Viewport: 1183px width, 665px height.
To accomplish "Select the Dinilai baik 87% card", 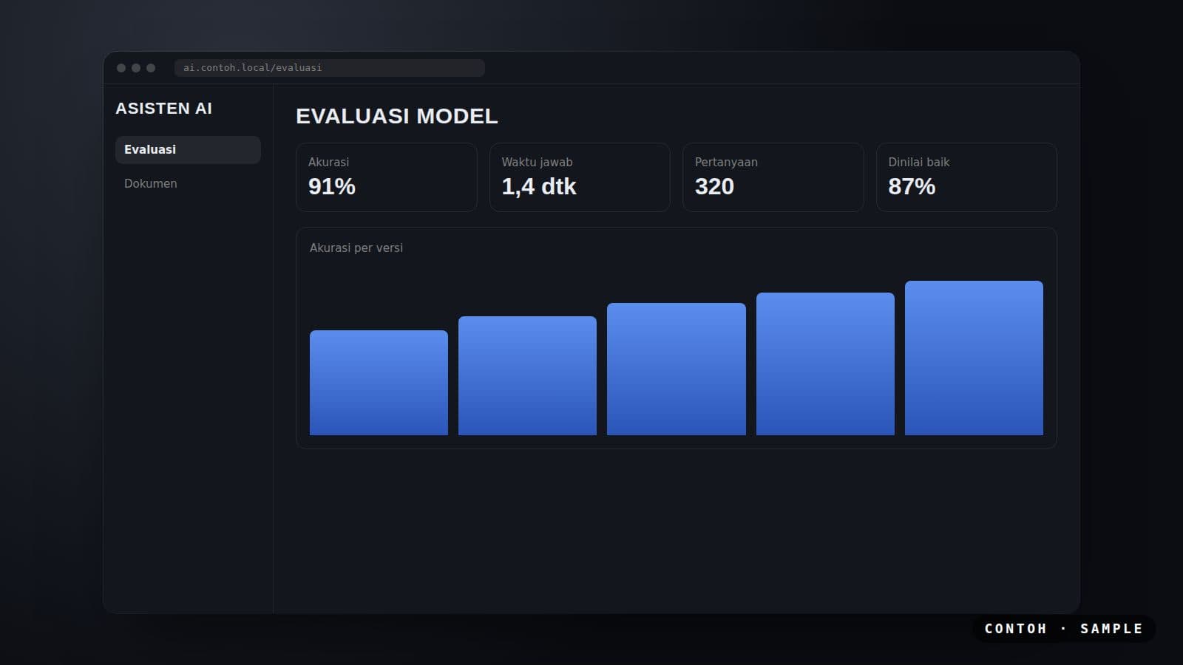I will pos(966,177).
